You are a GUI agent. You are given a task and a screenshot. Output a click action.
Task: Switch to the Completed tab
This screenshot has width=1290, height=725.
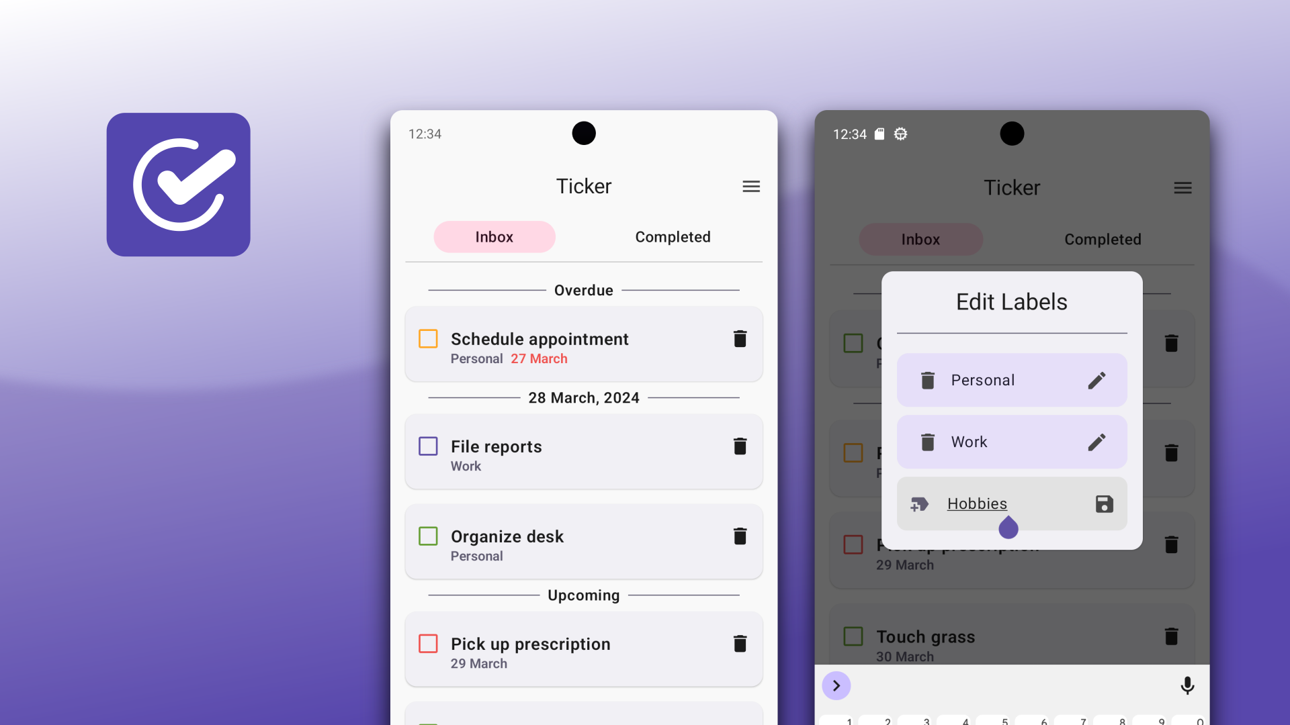coord(672,236)
